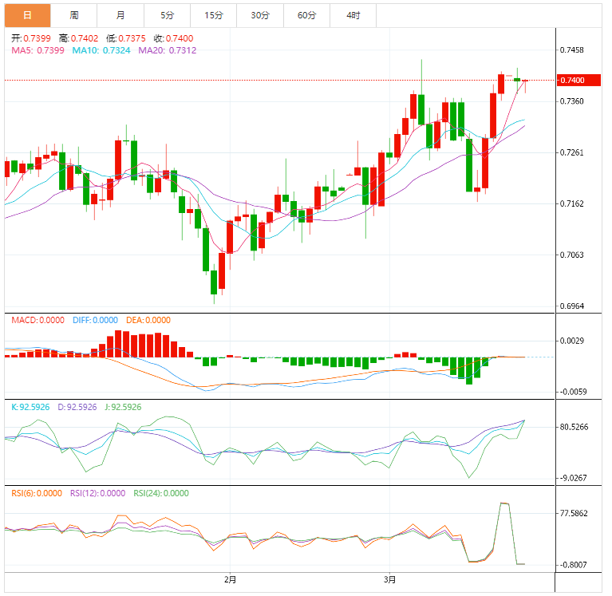Screen dimensions: 612x596
Task: Click the DIFF value label
Action: pos(95,320)
